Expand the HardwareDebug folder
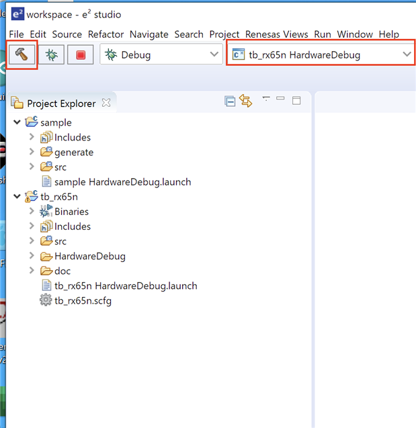The height and width of the screenshot is (428, 416). click(32, 255)
